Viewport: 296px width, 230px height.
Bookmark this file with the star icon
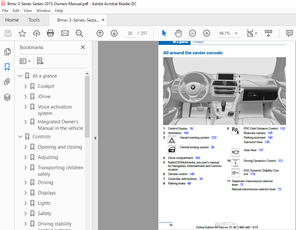(22, 33)
